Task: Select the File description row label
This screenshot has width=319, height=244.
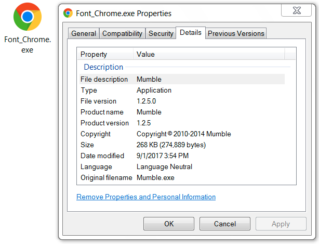Action: [104, 79]
